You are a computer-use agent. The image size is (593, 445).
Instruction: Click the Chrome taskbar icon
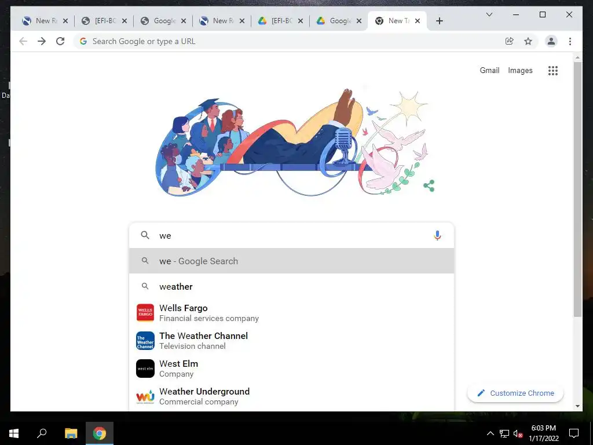(x=100, y=433)
